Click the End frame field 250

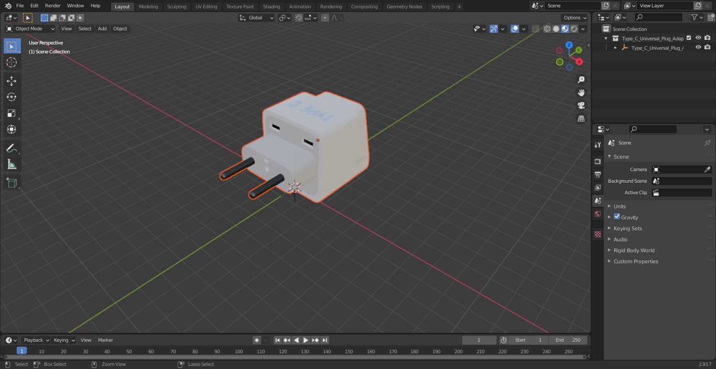click(568, 340)
